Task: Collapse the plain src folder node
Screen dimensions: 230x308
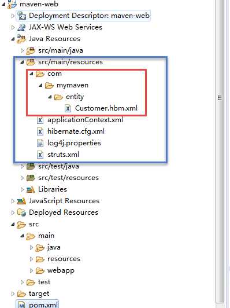Action: tap(13, 224)
